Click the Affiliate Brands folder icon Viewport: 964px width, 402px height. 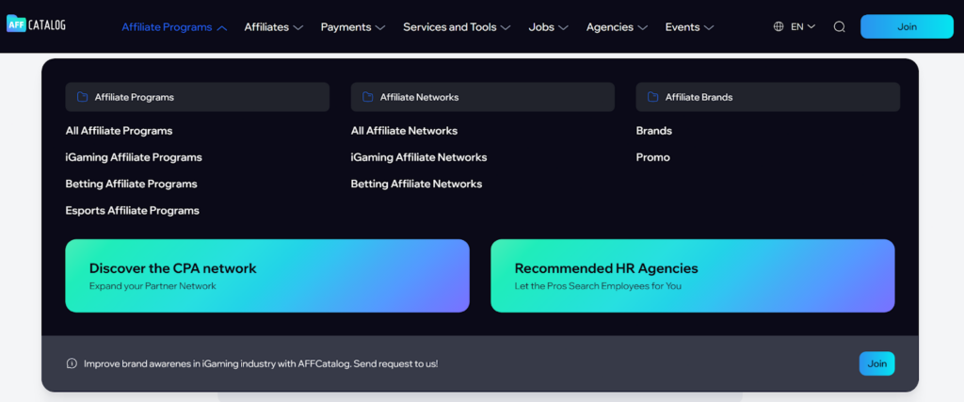[652, 97]
